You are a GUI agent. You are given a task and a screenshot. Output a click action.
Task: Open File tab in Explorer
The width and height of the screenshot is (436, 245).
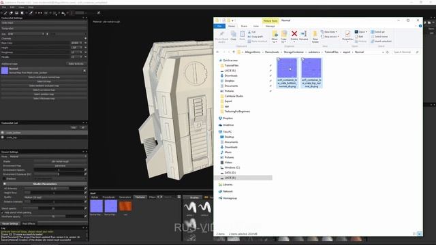click(x=219, y=26)
